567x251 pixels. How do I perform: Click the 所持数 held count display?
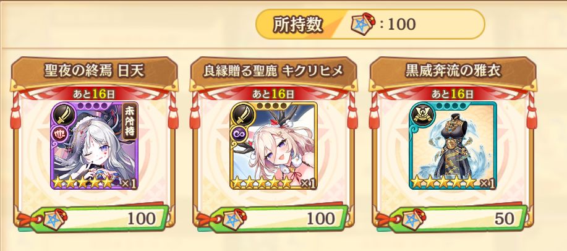[x=370, y=24]
